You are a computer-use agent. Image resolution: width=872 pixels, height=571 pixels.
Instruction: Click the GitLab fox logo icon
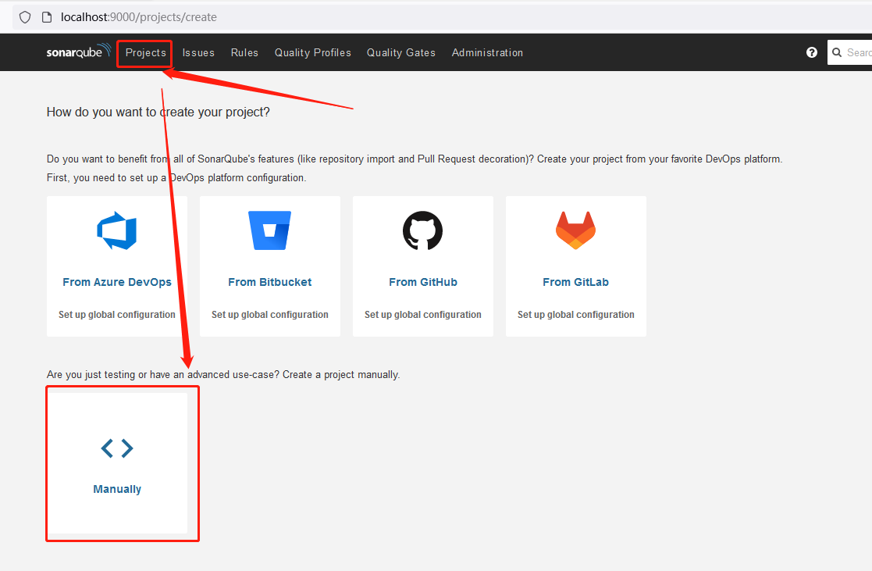point(575,230)
